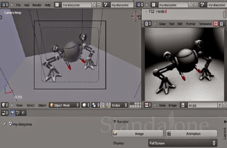The height and width of the screenshot is (148, 227).
Task: Expand the 3D view toolshelf plus tab
Action: [x=1, y=17]
